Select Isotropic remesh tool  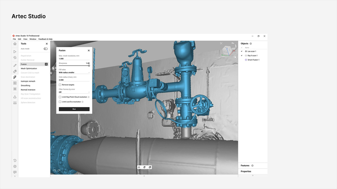click(28, 81)
